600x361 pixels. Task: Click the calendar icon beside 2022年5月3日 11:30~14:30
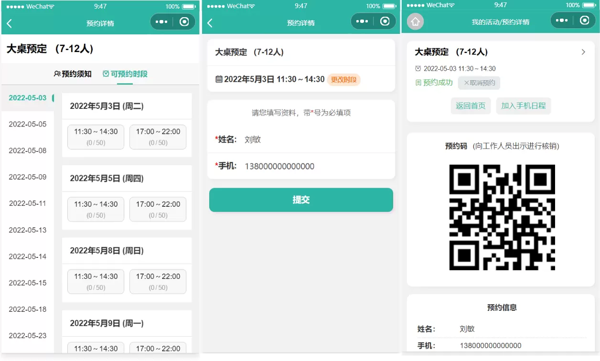click(219, 79)
